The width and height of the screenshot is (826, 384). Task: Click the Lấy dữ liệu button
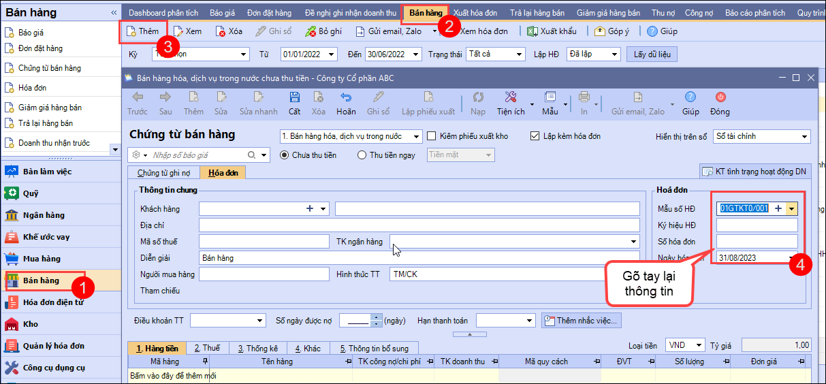652,54
